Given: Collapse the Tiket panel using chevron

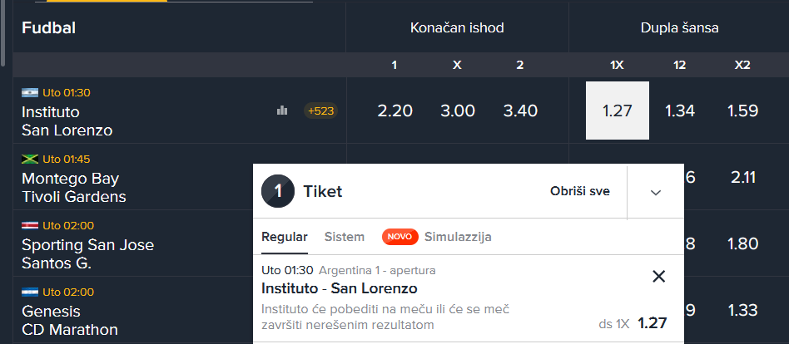Looking at the screenshot, I should (x=656, y=192).
